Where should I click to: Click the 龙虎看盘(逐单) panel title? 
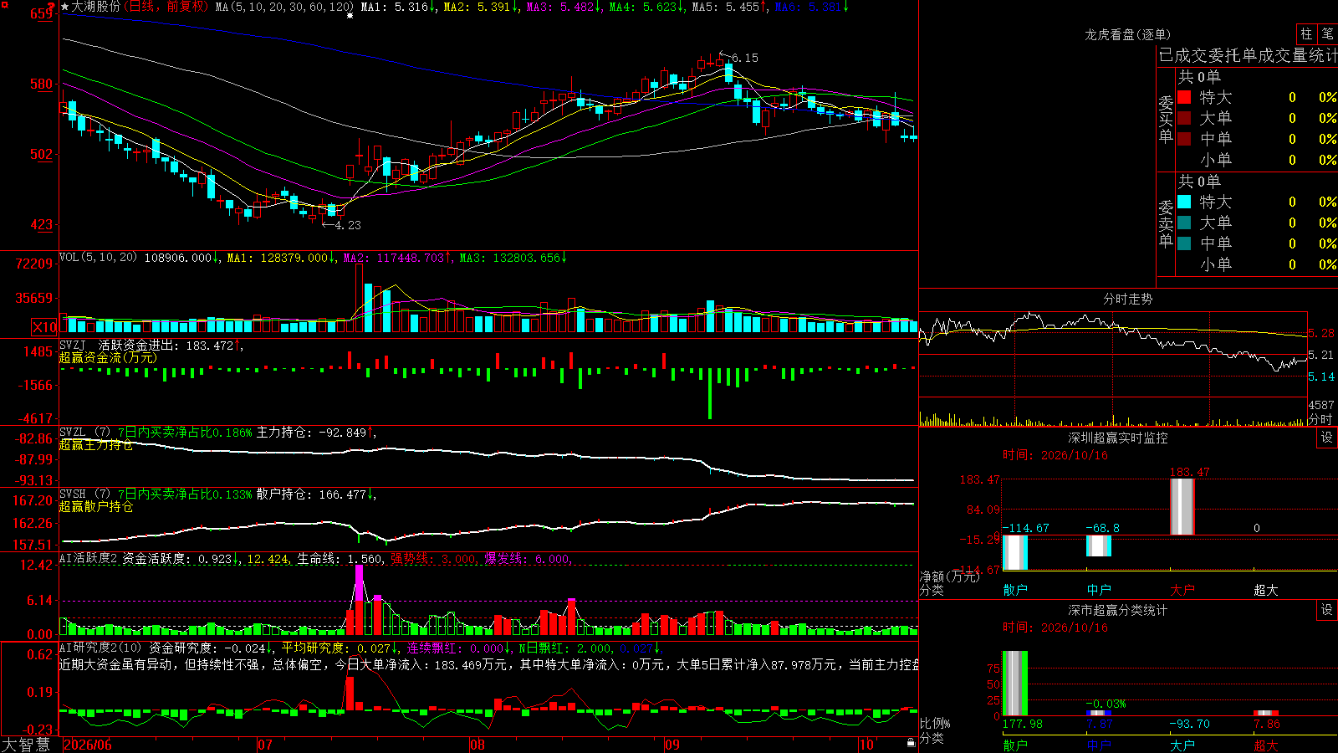tap(1127, 34)
